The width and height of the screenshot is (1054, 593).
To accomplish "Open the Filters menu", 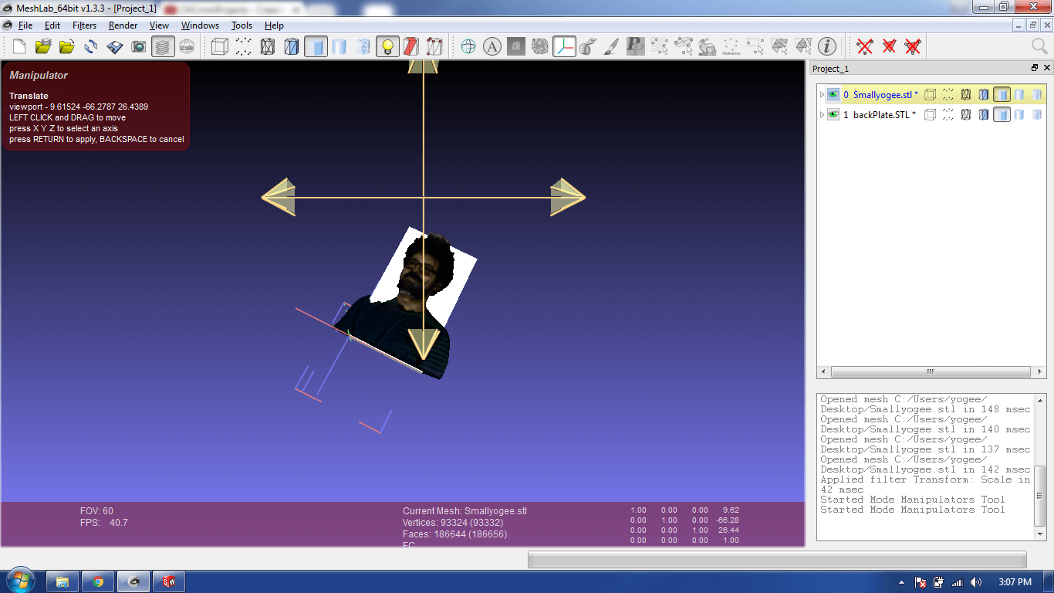I will [x=84, y=25].
